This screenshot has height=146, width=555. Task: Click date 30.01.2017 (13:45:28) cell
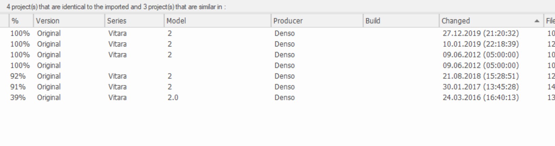(481, 87)
